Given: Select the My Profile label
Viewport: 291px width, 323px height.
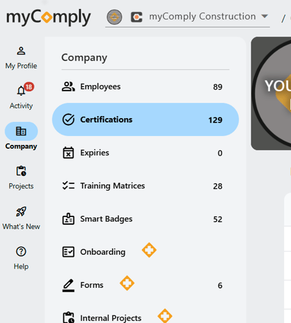Looking at the screenshot, I should [x=21, y=66].
